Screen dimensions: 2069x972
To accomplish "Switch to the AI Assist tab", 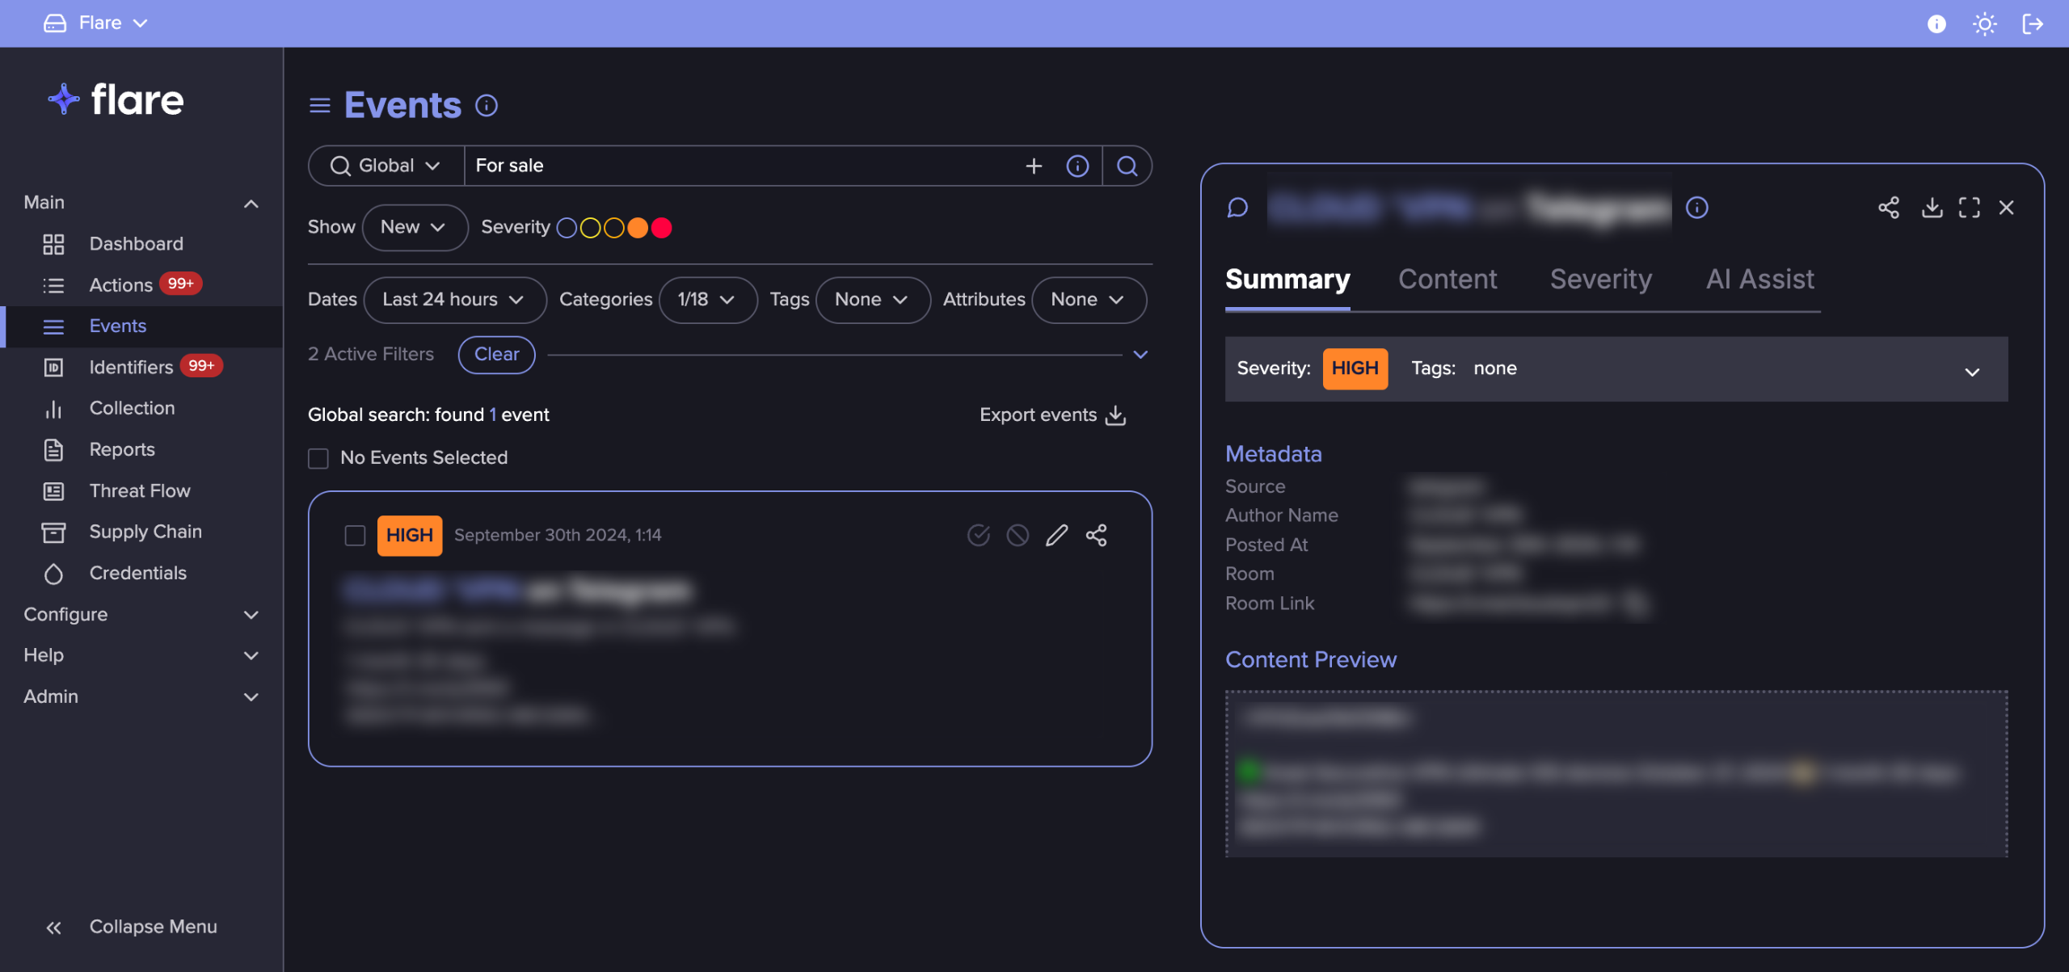I will [1759, 279].
